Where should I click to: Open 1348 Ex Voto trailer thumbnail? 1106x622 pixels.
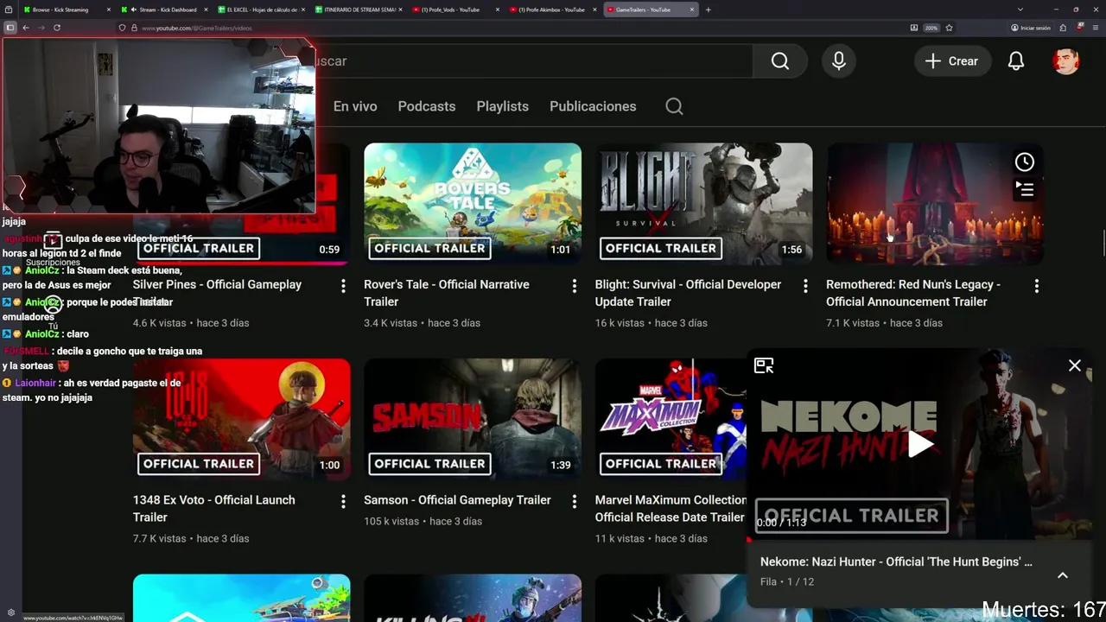coord(242,420)
